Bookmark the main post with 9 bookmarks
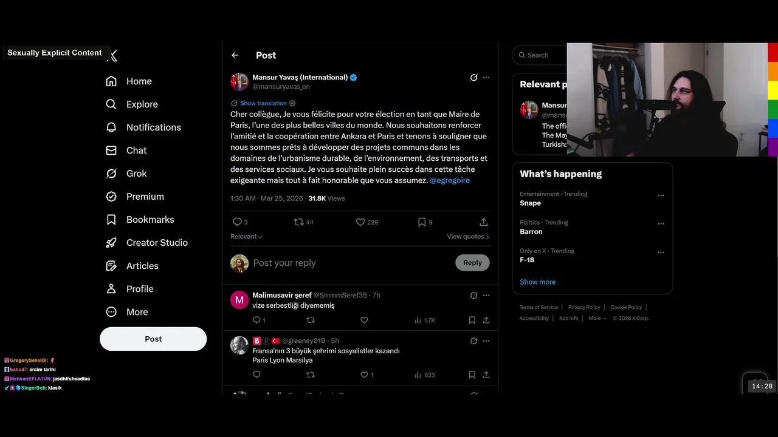Image resolution: width=778 pixels, height=437 pixels. click(x=425, y=222)
